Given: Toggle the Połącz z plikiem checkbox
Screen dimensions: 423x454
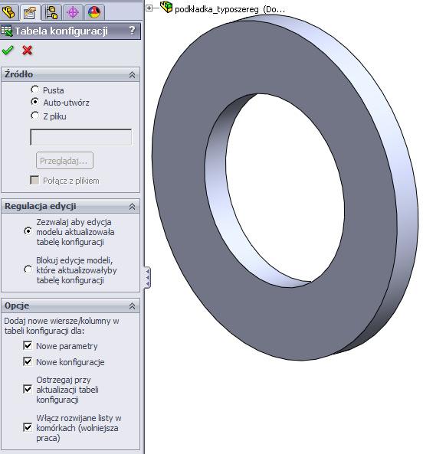Looking at the screenshot, I should (x=34, y=180).
